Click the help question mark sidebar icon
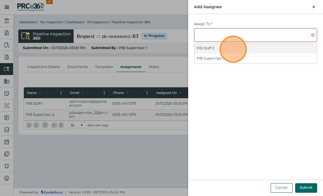Image resolution: width=323 pixels, height=196 pixels. click(7, 154)
